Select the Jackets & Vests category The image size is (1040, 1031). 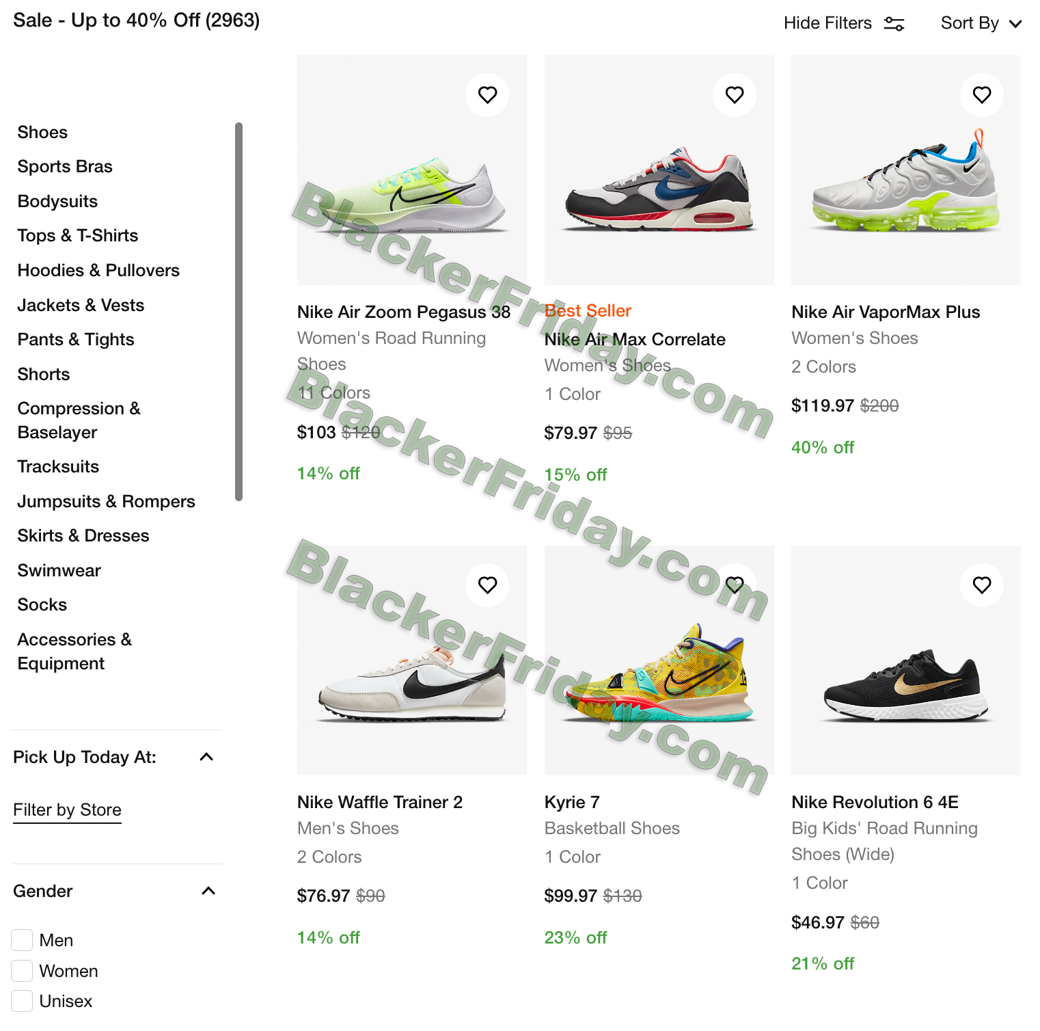[81, 306]
